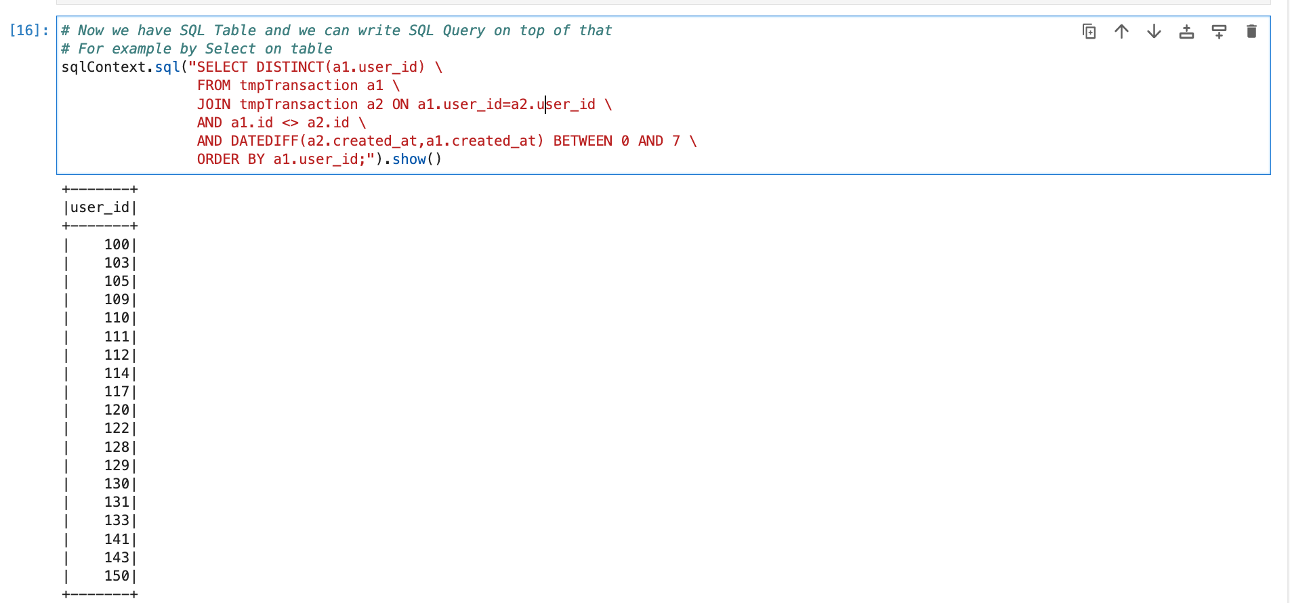Duplicate the selected notebook cell

point(1089,32)
